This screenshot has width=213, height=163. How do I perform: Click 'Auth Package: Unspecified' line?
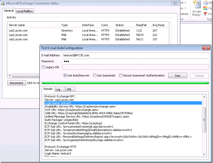click(x=123, y=120)
